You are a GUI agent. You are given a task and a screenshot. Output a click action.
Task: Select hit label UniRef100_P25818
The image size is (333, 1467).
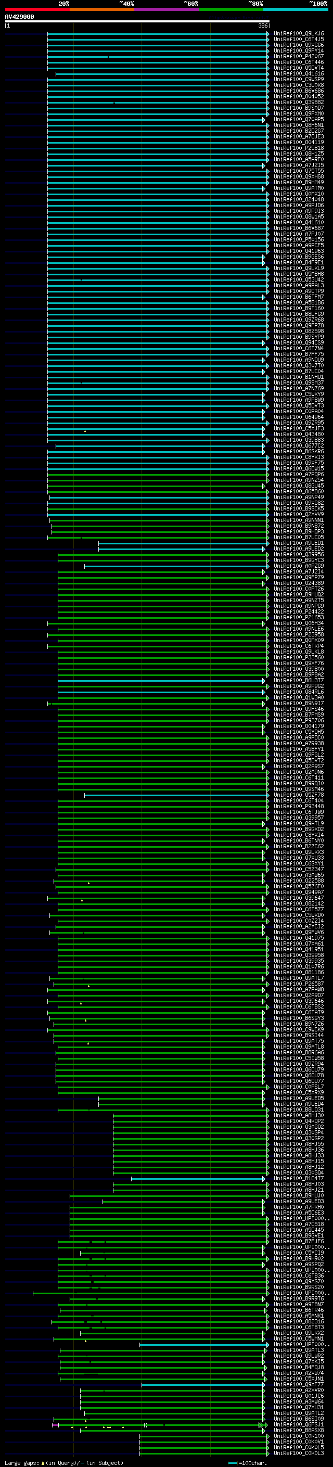299,148
